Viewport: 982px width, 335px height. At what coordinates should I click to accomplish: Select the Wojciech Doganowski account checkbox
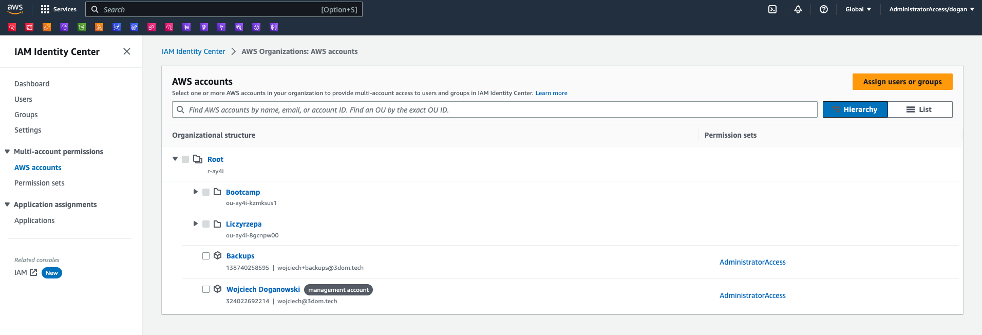(x=206, y=289)
